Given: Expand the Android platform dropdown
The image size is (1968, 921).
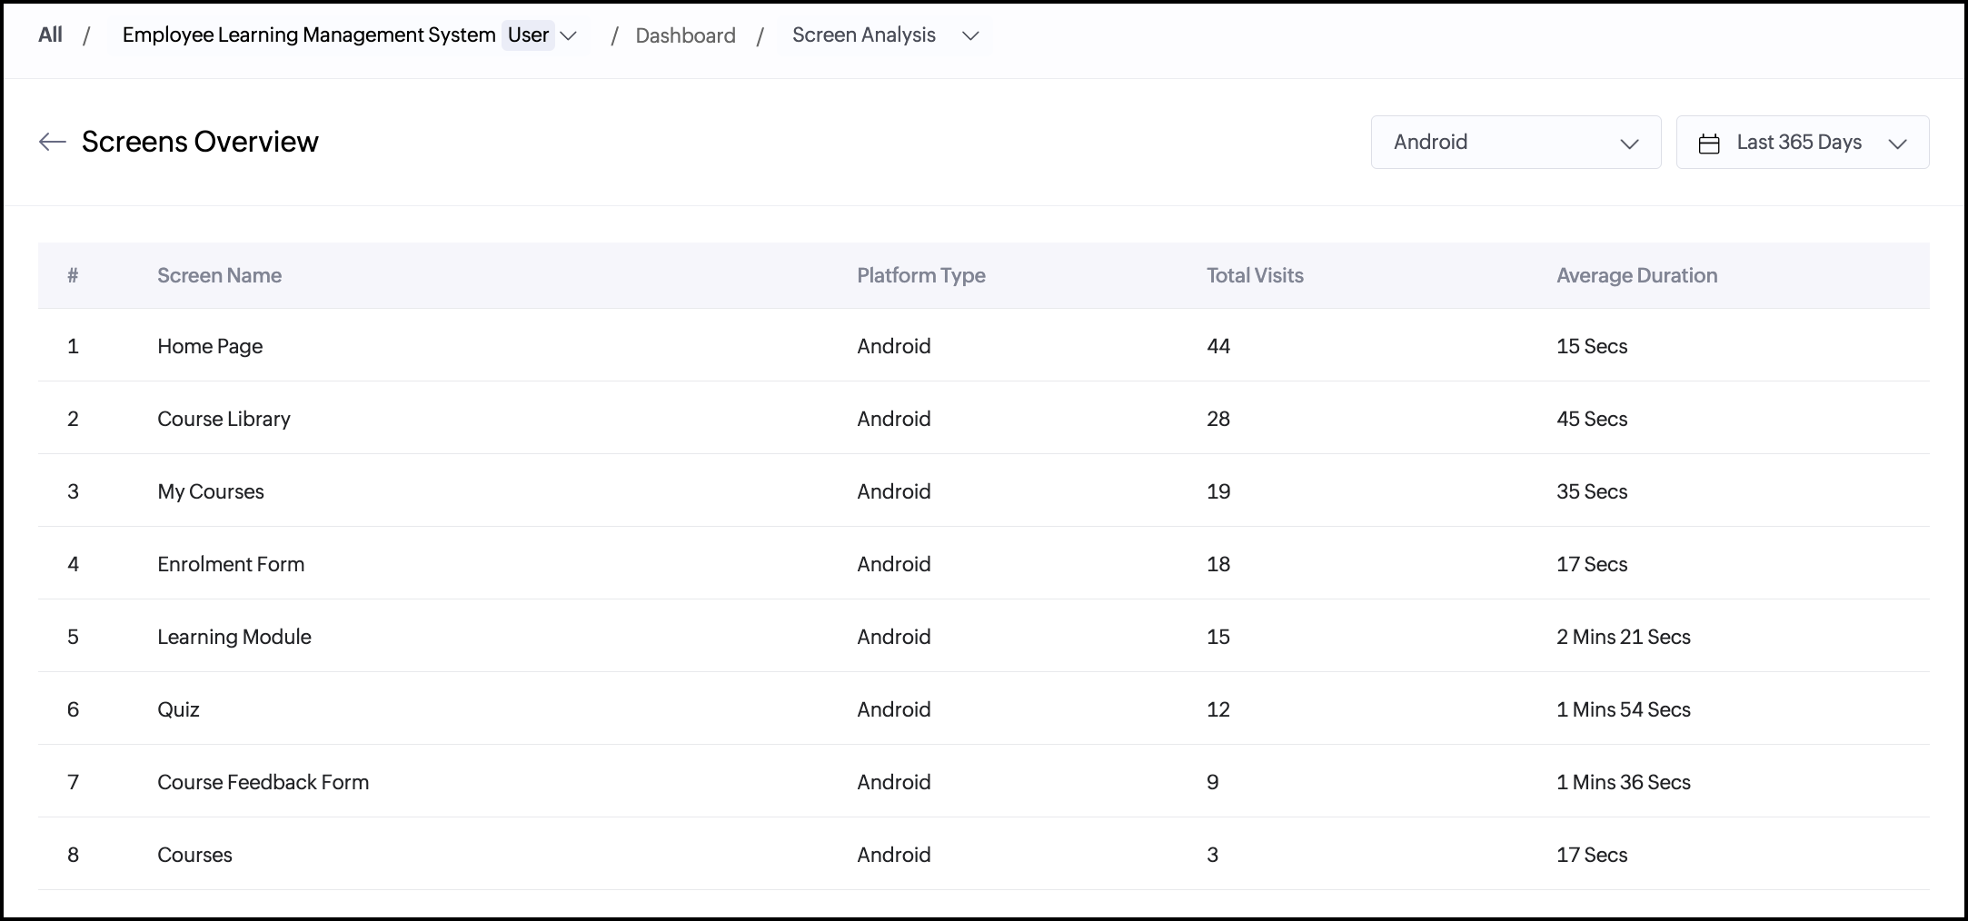Looking at the screenshot, I should coord(1515,143).
